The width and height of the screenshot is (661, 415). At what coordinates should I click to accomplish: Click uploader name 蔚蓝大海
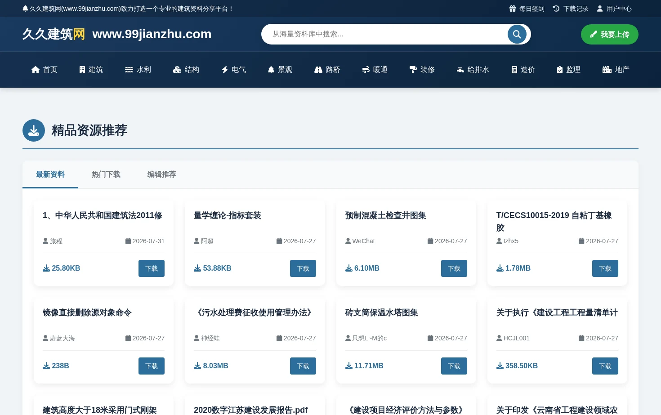[63, 339]
